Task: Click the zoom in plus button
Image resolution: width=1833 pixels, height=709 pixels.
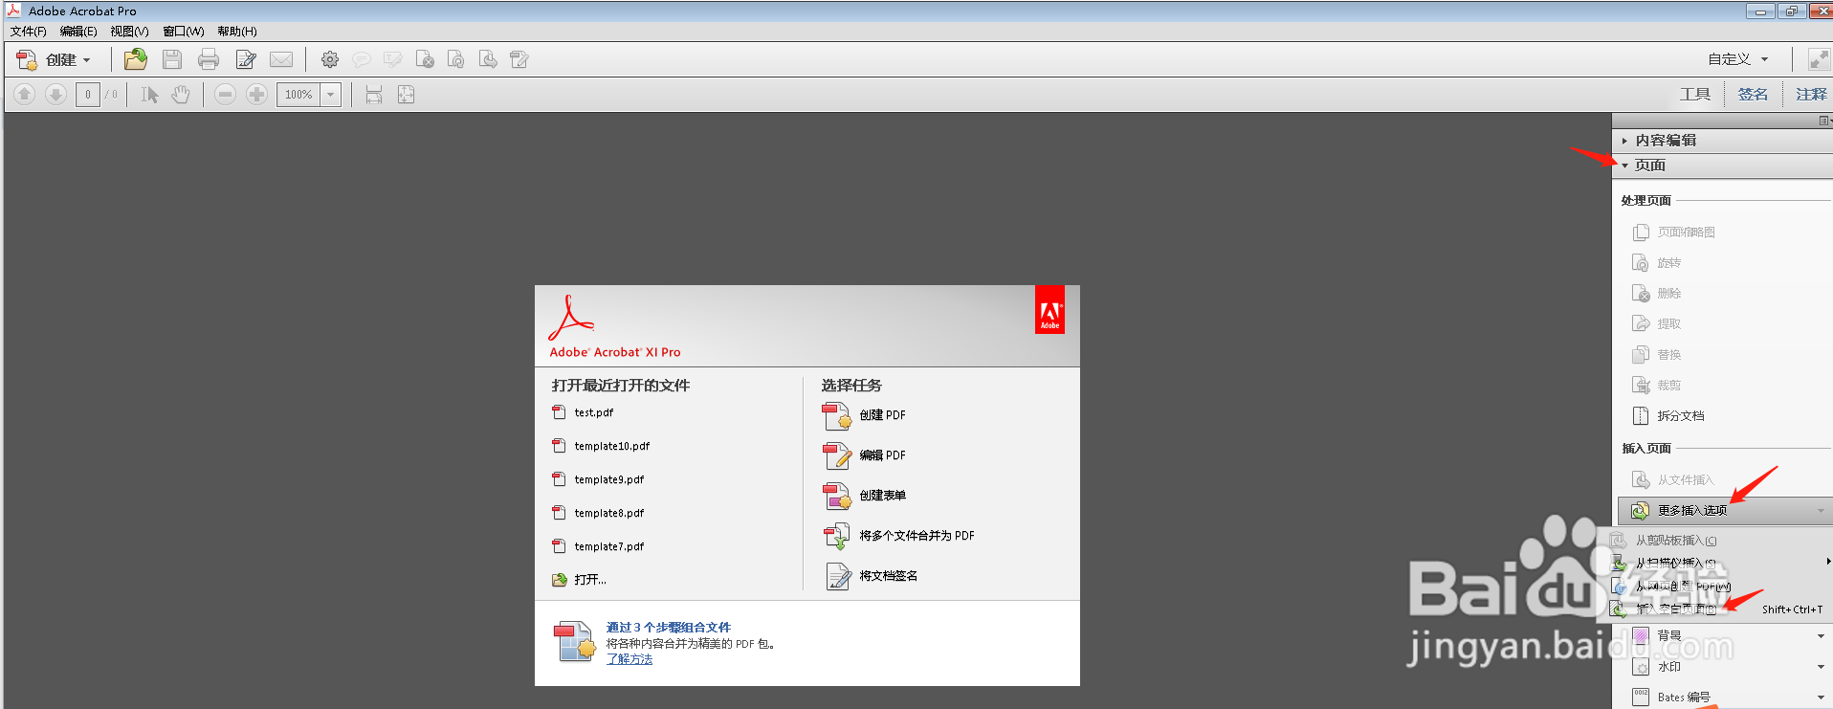Action: click(256, 94)
